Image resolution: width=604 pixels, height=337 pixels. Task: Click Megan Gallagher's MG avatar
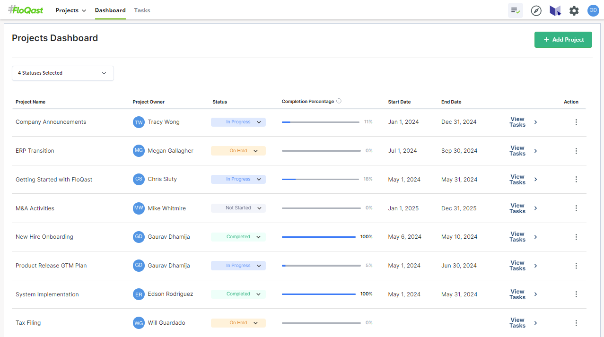(x=139, y=150)
